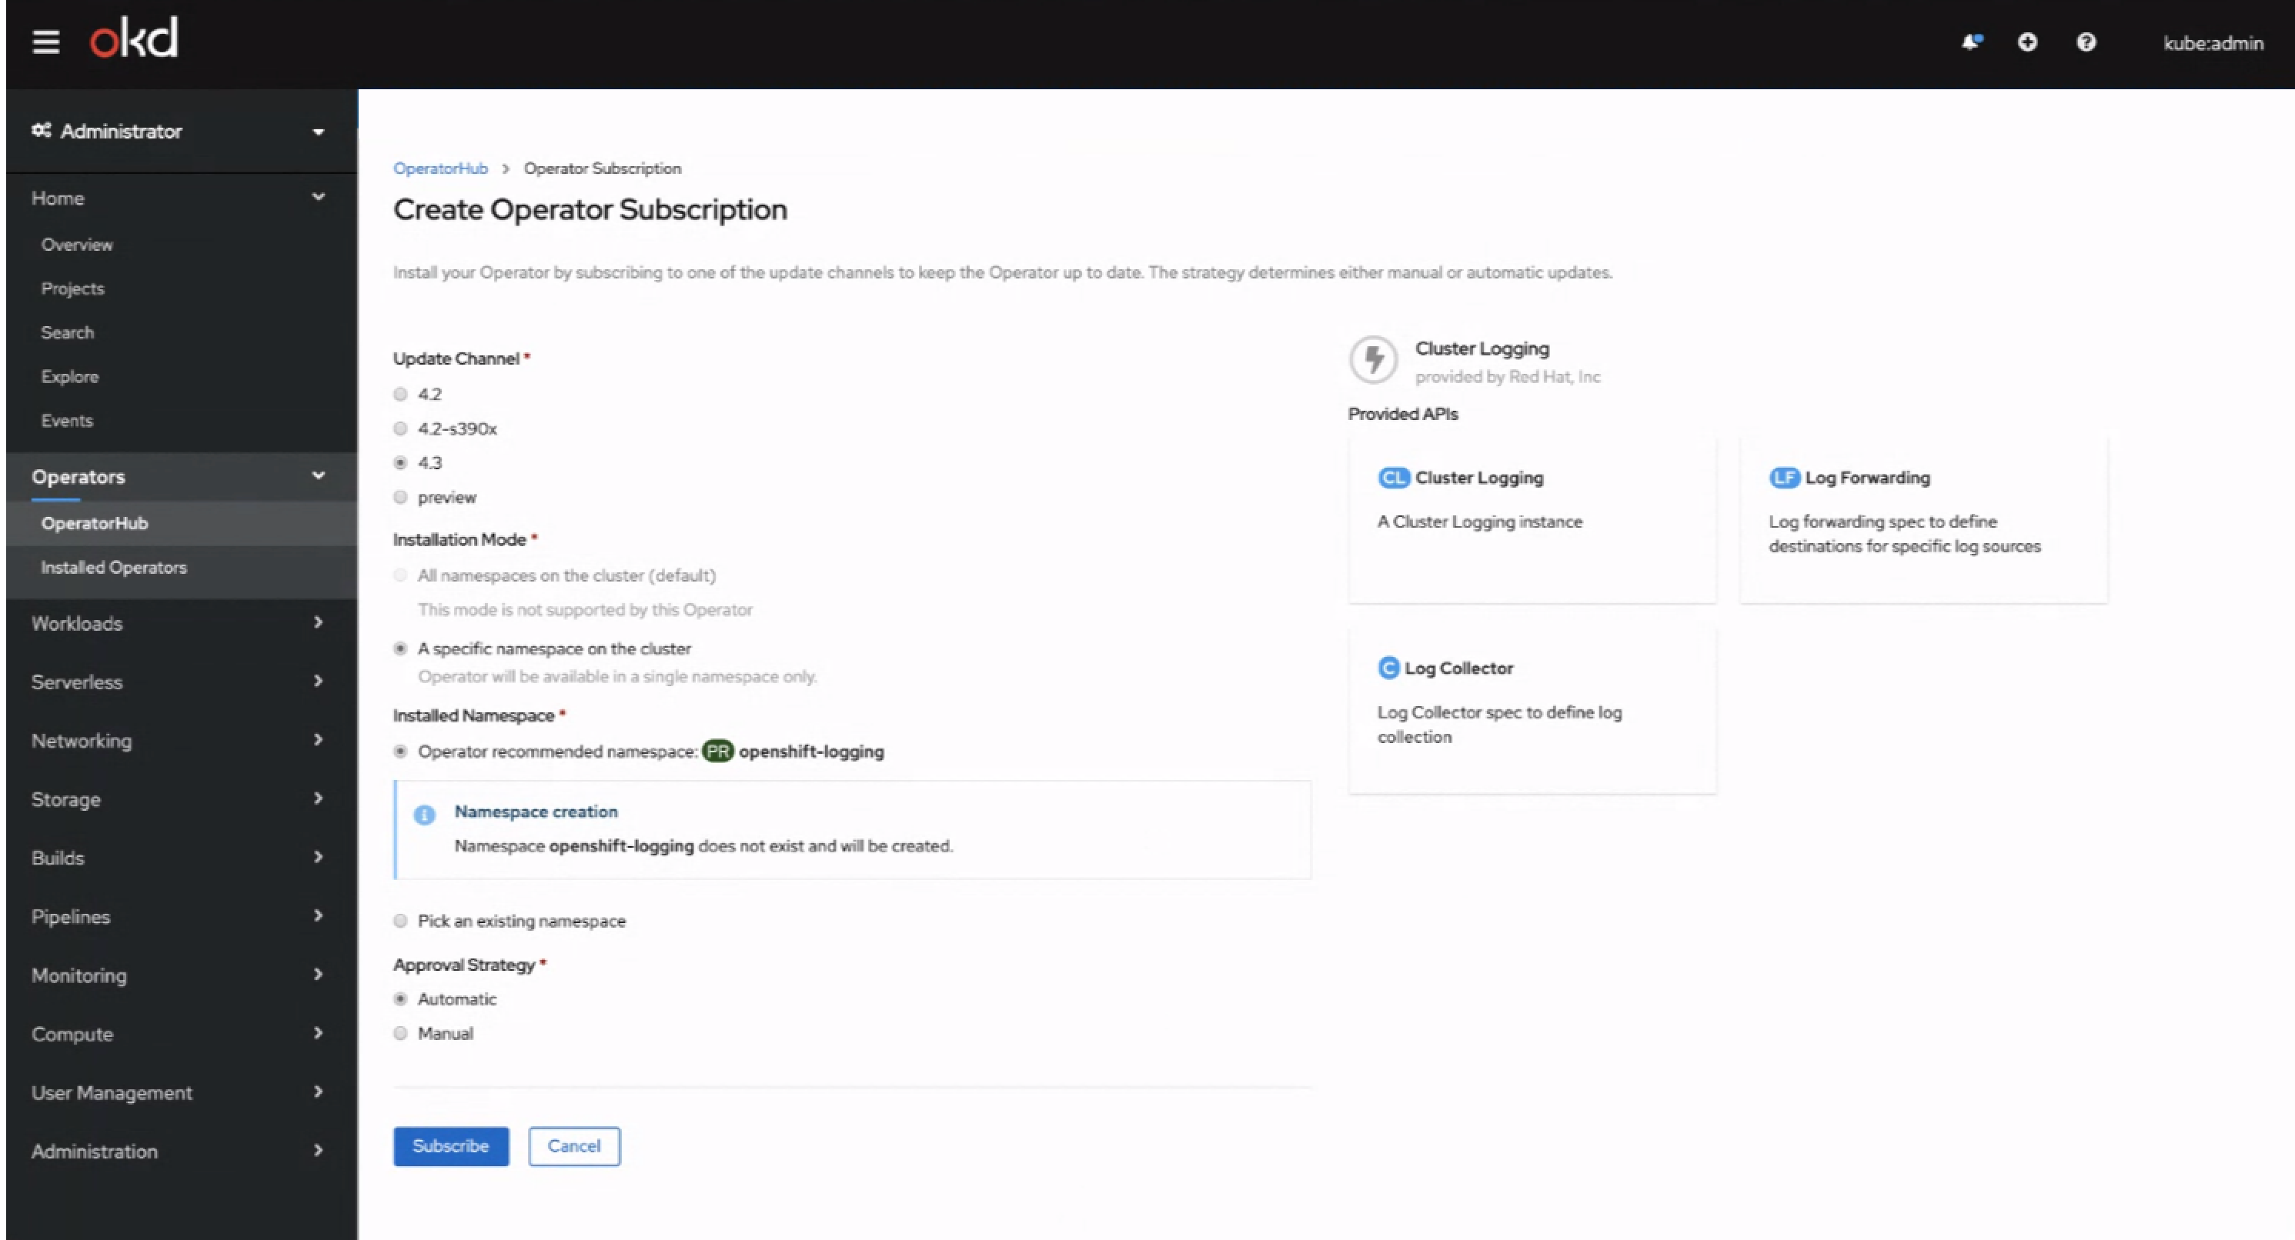Click the Cluster Logging operator icon

(1370, 359)
